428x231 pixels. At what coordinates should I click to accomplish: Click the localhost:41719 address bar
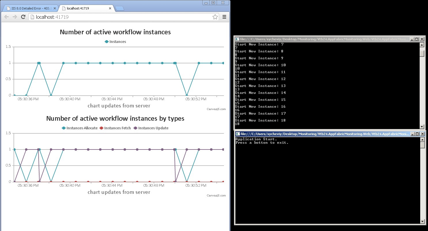click(124, 17)
